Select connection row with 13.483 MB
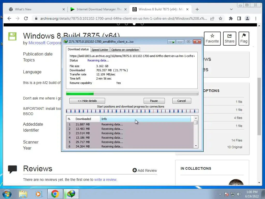Viewport: 265px width, 199px height. [x=130, y=129]
